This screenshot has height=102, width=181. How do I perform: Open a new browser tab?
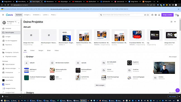158,2
